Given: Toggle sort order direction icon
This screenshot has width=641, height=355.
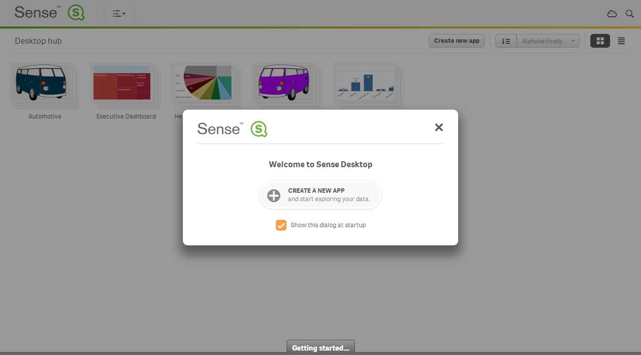Looking at the screenshot, I should 506,41.
